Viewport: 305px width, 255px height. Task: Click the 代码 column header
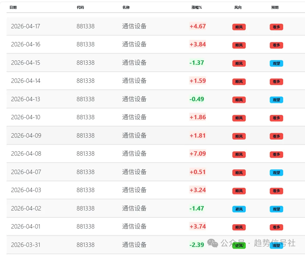coord(80,7)
